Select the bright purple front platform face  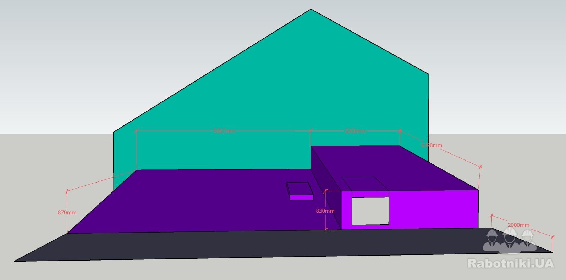pyautogui.click(x=433, y=209)
